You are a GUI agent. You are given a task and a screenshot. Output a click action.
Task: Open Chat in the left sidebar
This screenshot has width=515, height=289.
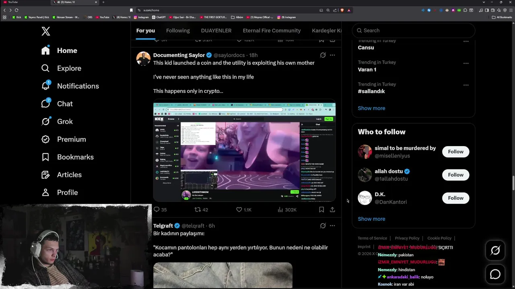click(x=57, y=104)
